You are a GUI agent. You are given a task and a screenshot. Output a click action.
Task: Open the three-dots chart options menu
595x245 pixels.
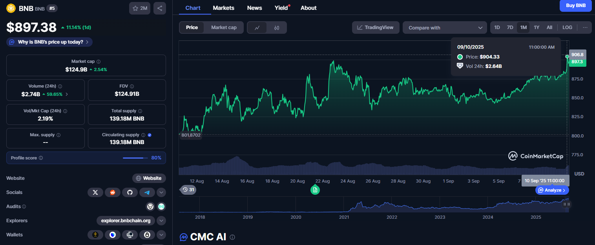coord(585,27)
